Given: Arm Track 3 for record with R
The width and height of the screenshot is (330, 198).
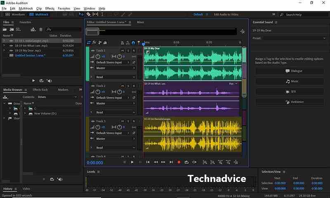Looking at the screenshot, I should pyautogui.click(x=134, y=121).
